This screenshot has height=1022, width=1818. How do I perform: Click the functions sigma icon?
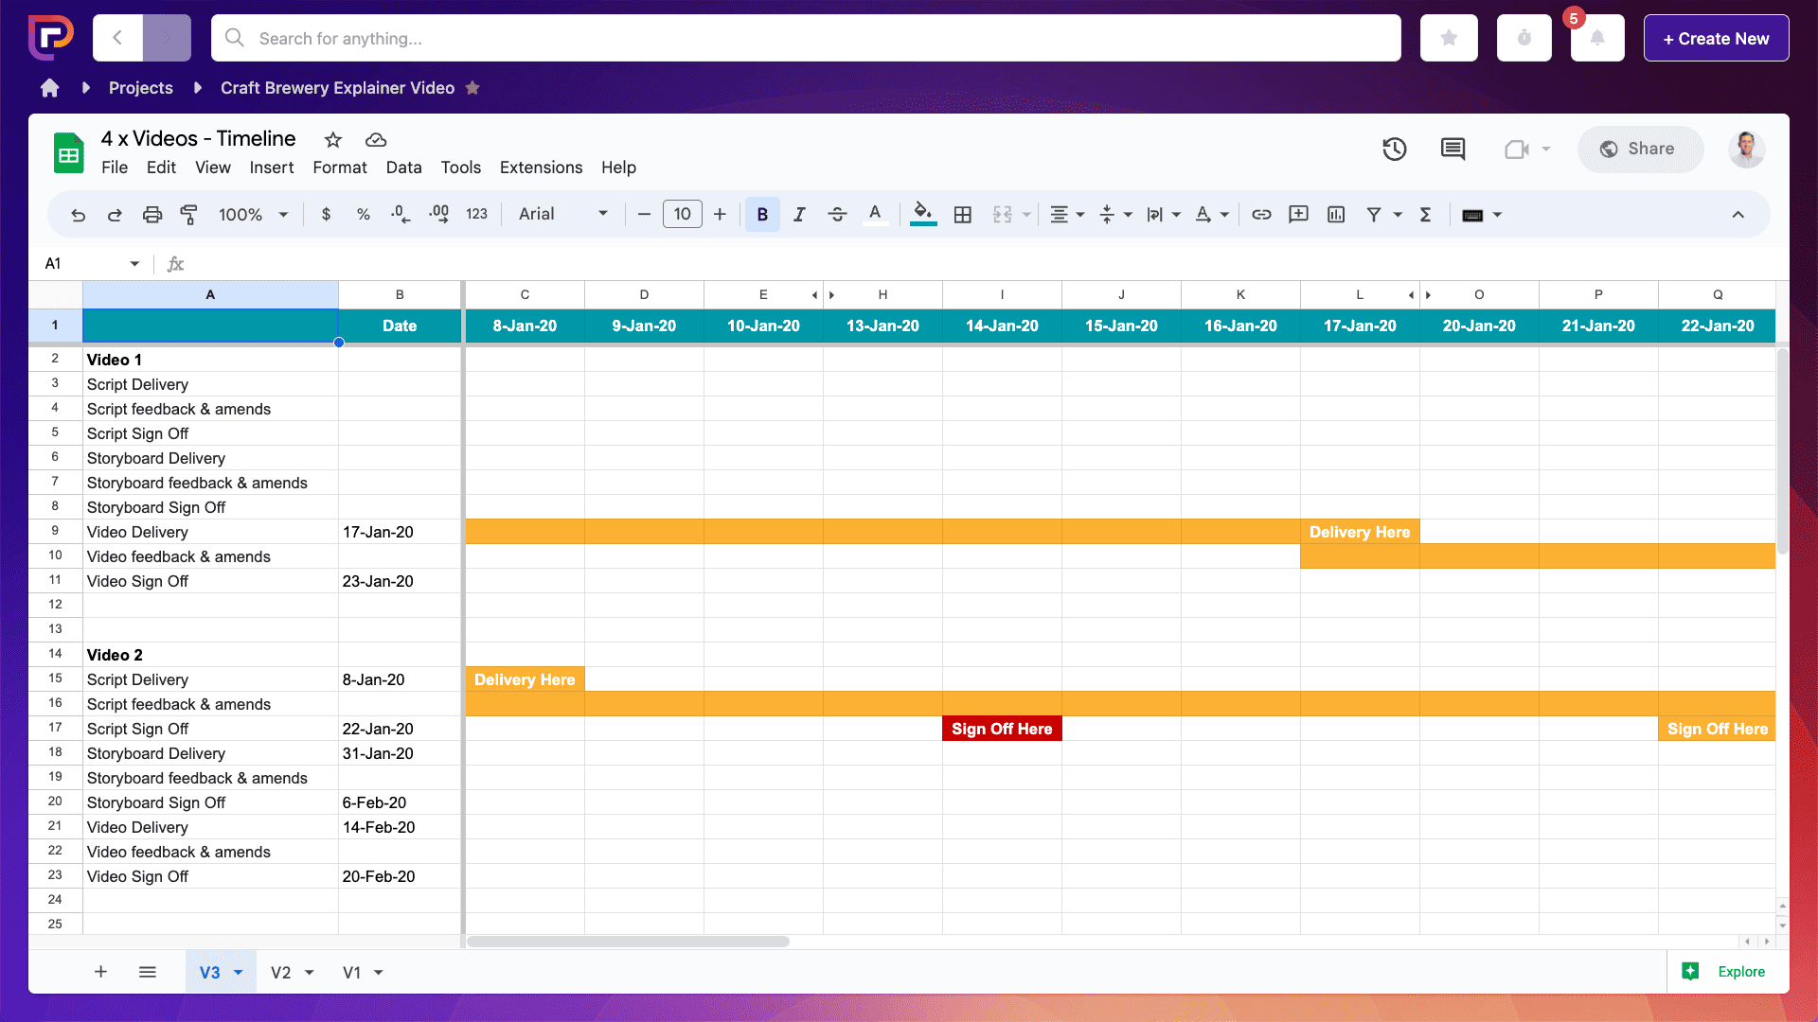[1425, 215]
